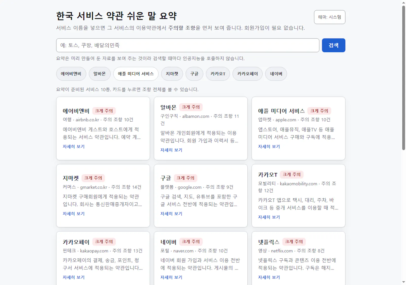406x285 pixels.
Task: Open 자세히 보기 in 애플 미디어 서비스 card
Action: 269,146
